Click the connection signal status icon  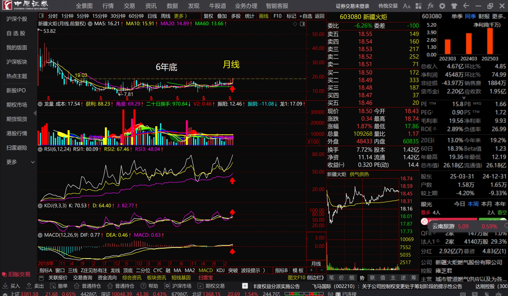(x=330, y=294)
